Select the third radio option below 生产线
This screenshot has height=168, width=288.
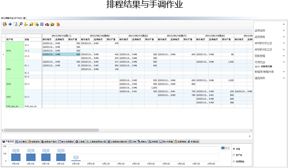(x=234, y=162)
